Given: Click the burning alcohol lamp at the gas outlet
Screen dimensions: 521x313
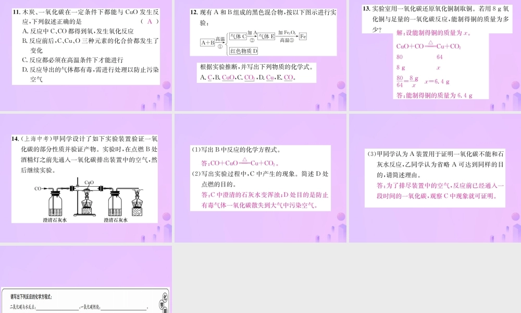Looking at the screenshot, I should pyautogui.click(x=137, y=202).
